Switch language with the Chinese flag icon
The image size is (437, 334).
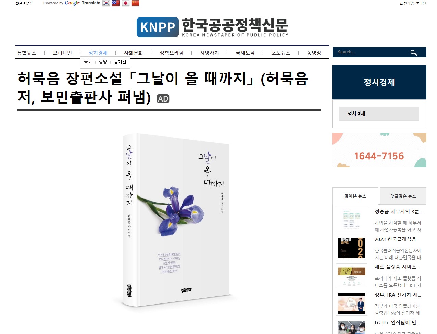coord(135,3)
